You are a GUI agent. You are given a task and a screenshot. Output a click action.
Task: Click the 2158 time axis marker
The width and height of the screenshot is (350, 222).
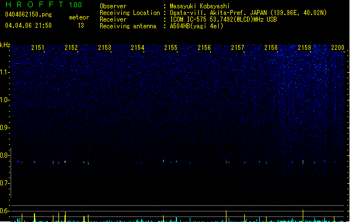(271, 48)
